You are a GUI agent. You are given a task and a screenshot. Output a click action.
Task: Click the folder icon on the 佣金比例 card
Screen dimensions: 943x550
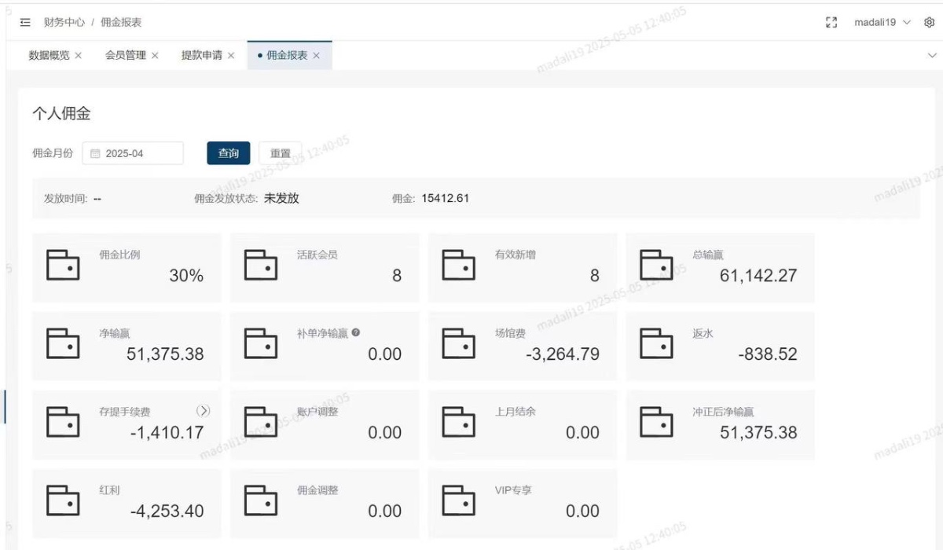coord(63,266)
